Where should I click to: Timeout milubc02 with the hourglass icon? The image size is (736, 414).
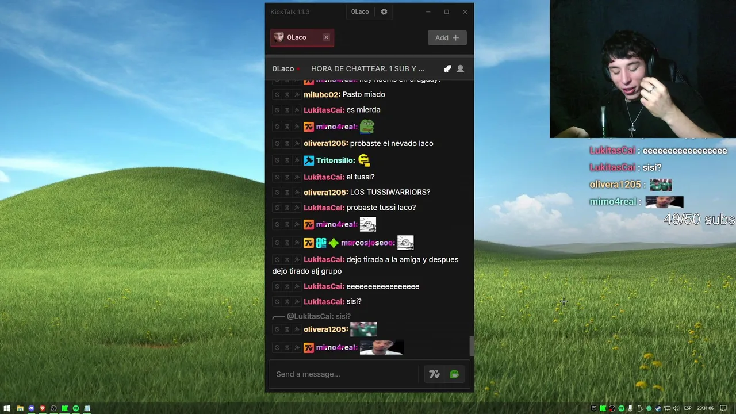click(x=287, y=94)
